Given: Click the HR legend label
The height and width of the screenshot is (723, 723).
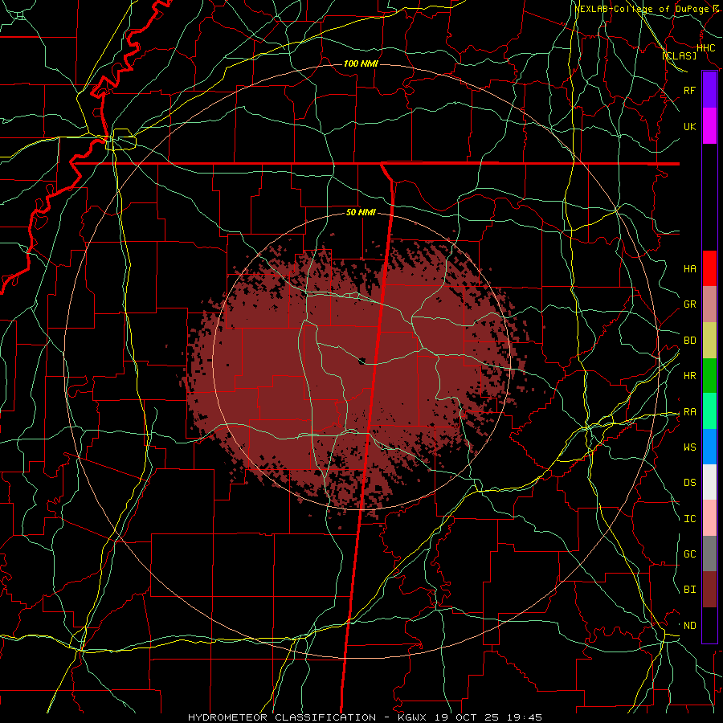Looking at the screenshot, I should coord(689,376).
